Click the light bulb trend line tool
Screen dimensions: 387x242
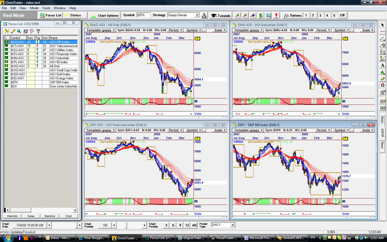(382, 45)
